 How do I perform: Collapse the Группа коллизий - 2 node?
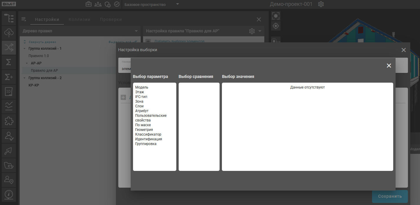tap(24, 78)
